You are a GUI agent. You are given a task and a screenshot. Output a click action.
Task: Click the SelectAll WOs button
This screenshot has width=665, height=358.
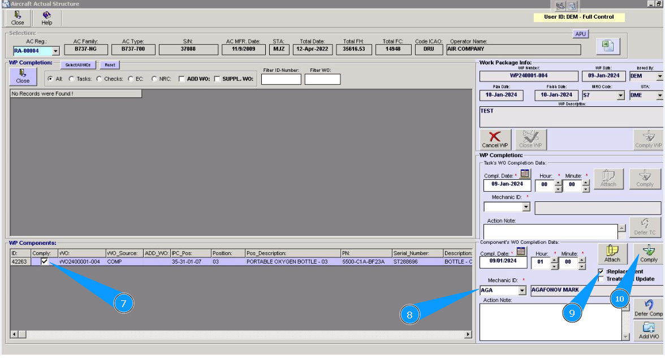tap(78, 65)
